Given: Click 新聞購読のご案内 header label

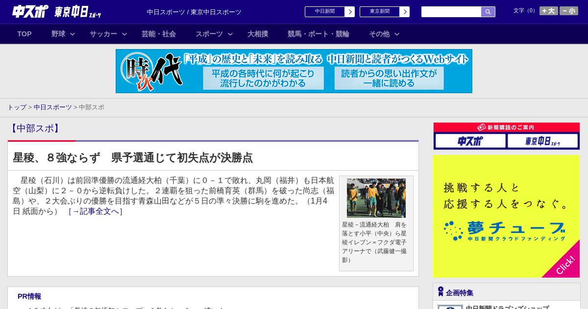Looking at the screenshot, I should tap(506, 128).
